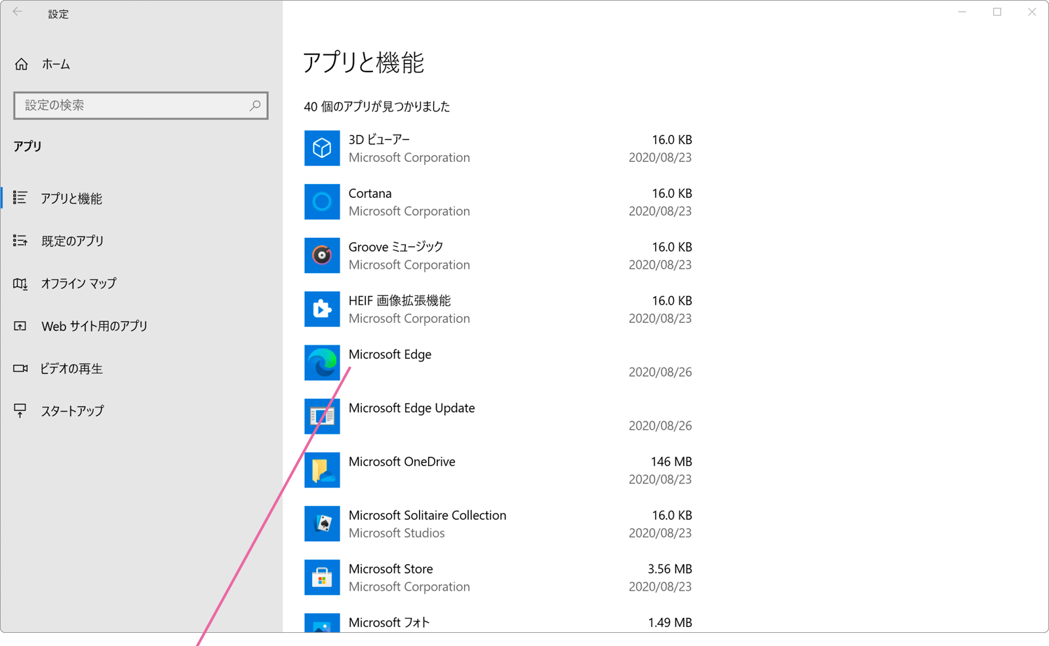This screenshot has width=1049, height=646.
Task: Select the Cortana app name
Action: (370, 193)
